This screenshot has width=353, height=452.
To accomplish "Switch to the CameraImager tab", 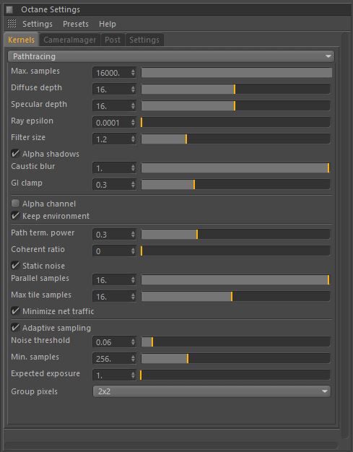I will point(69,40).
